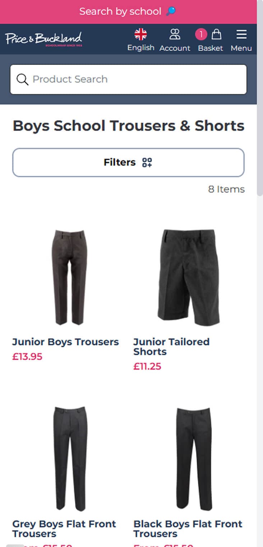The height and width of the screenshot is (547, 263).
Task: View Black Boys Flat Front Trousers image
Action: (194, 458)
